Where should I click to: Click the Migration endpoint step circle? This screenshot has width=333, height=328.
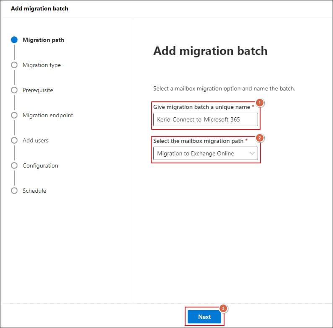[14, 115]
